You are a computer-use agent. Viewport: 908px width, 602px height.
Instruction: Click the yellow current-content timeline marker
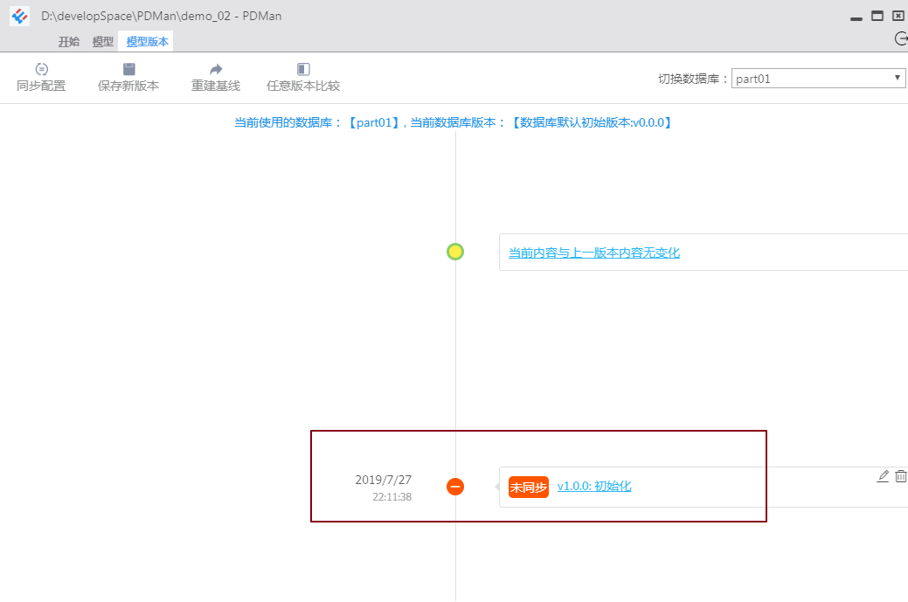(455, 252)
